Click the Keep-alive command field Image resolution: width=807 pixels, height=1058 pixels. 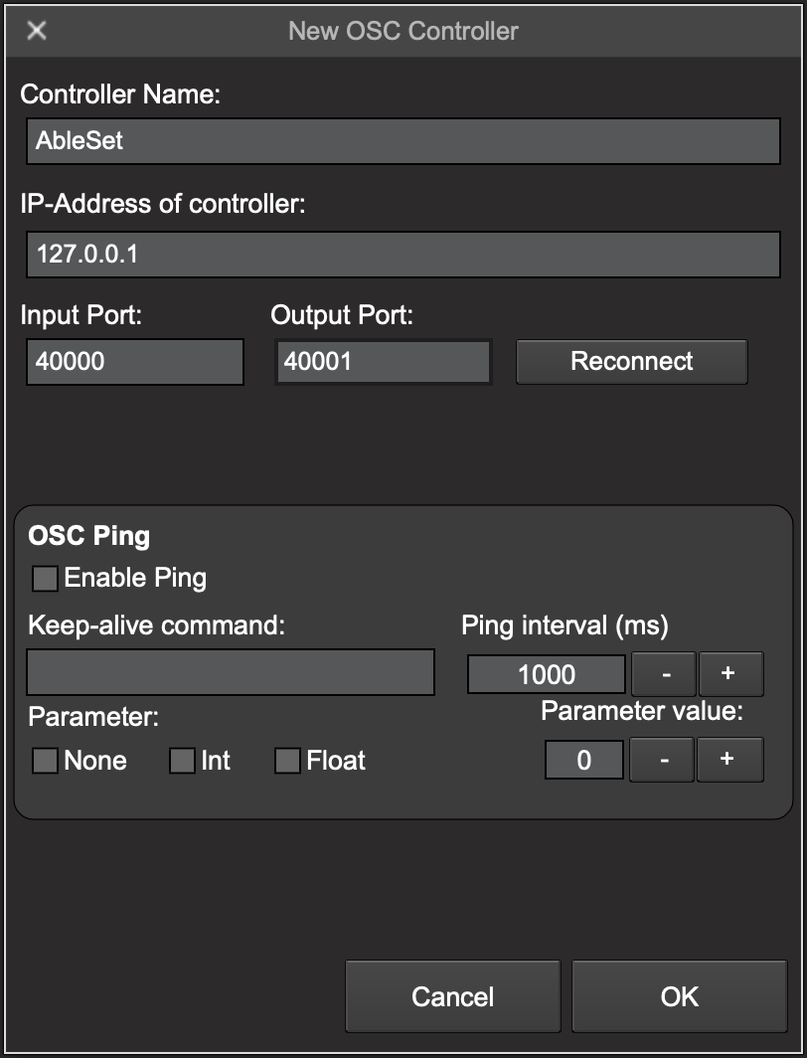(231, 673)
